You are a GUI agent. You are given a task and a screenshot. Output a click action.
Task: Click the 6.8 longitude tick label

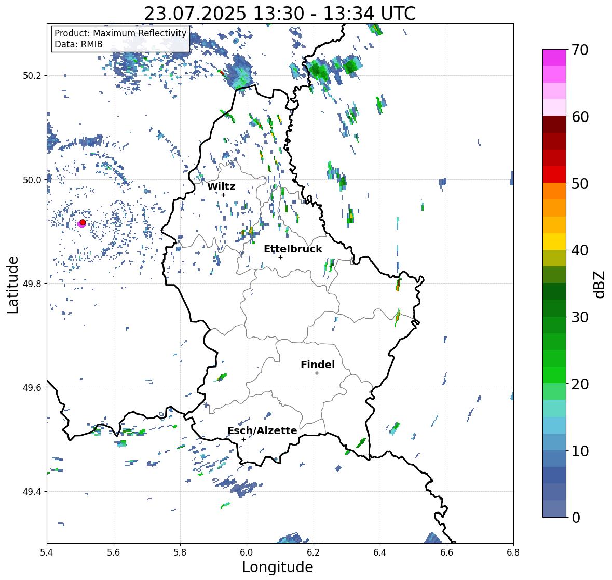click(513, 552)
